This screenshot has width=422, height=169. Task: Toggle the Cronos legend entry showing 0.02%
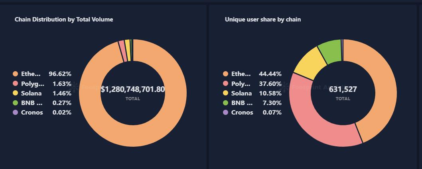(42, 113)
